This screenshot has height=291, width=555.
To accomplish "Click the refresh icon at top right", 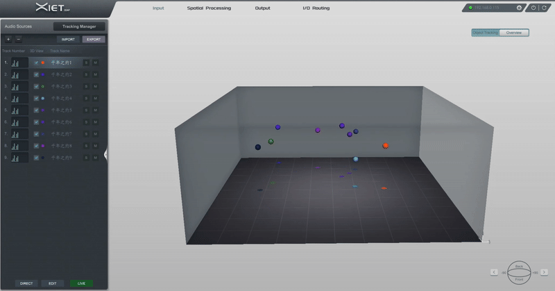I will pos(544,8).
